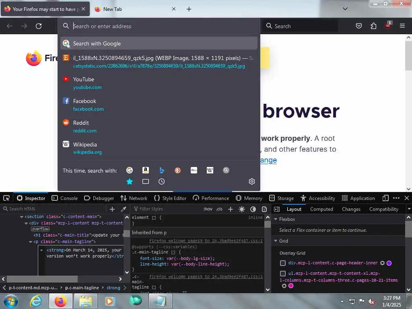Focus the browser Search box

[x=300, y=26]
